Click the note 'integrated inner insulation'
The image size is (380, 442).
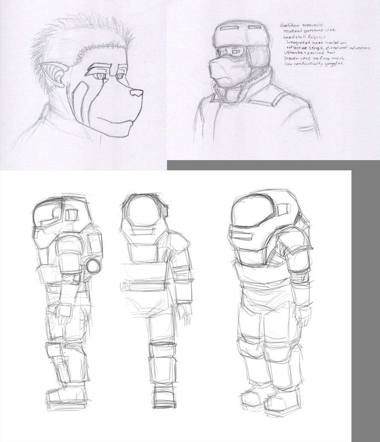tap(317, 43)
